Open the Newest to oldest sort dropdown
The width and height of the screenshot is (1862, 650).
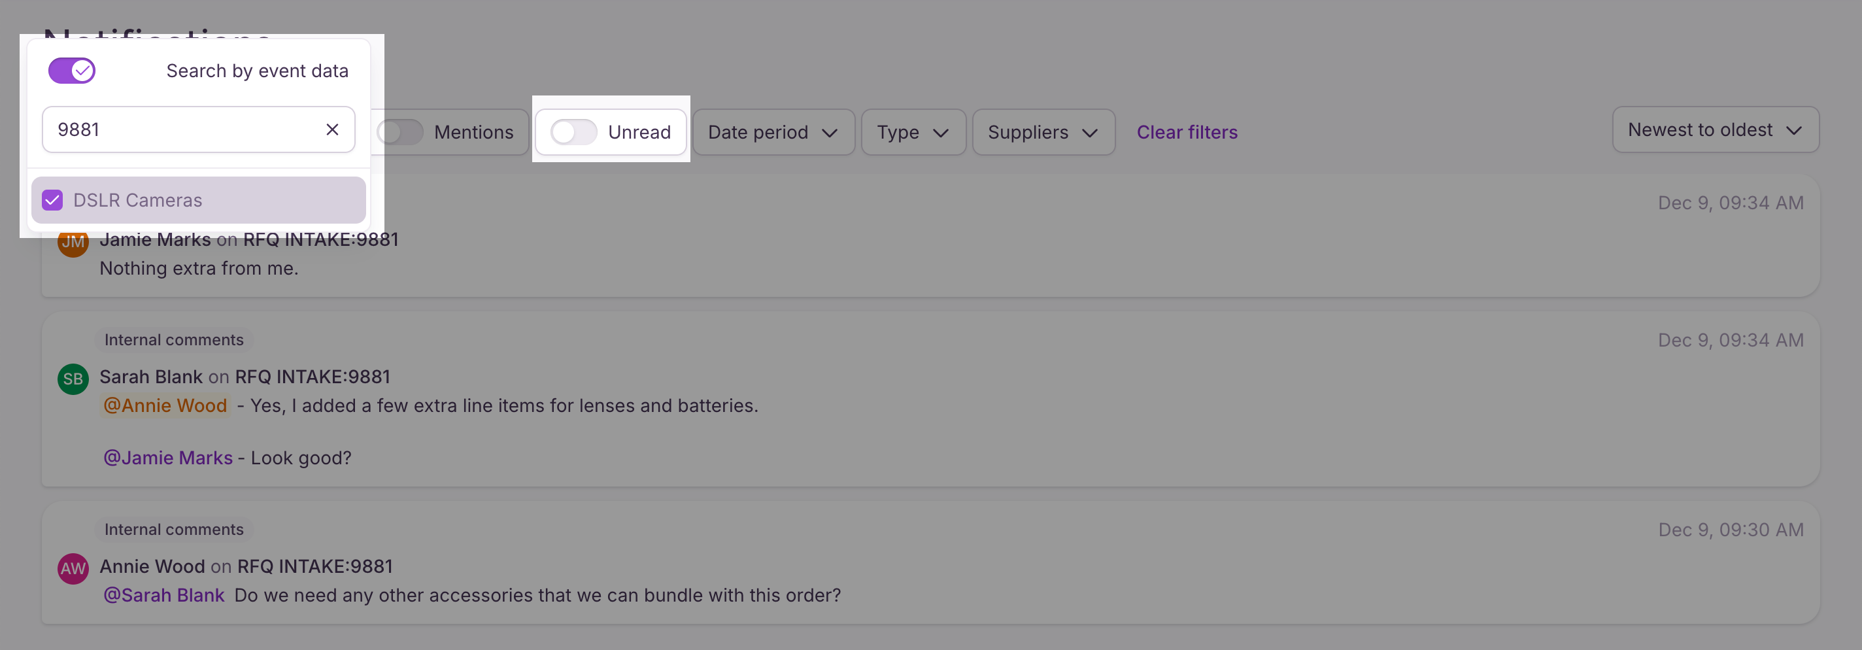[x=1714, y=130]
